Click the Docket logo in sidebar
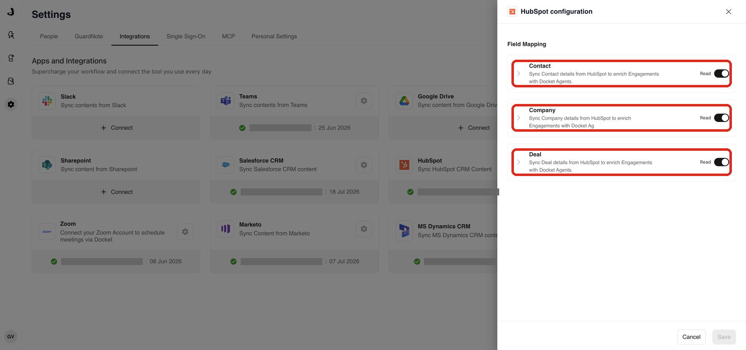746x350 pixels. (11, 12)
